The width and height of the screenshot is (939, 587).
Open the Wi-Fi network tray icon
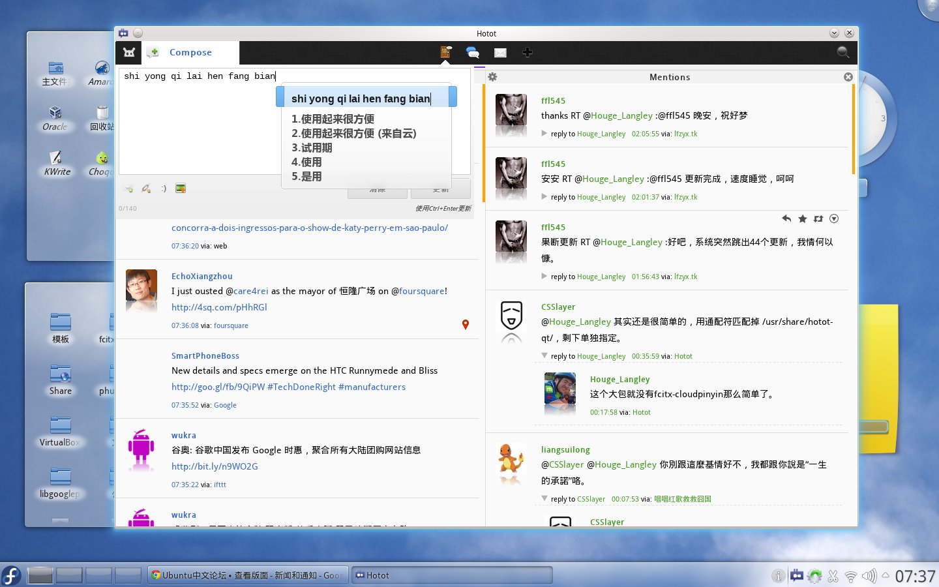pyautogui.click(x=850, y=576)
